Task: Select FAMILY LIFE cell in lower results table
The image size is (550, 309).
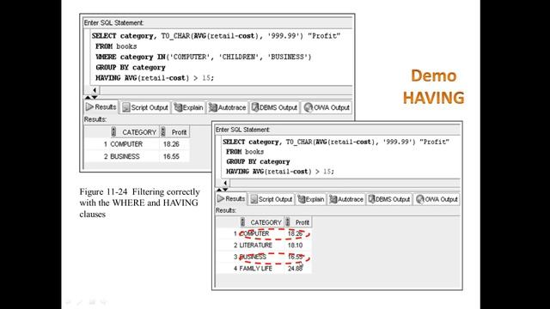Action: click(256, 269)
